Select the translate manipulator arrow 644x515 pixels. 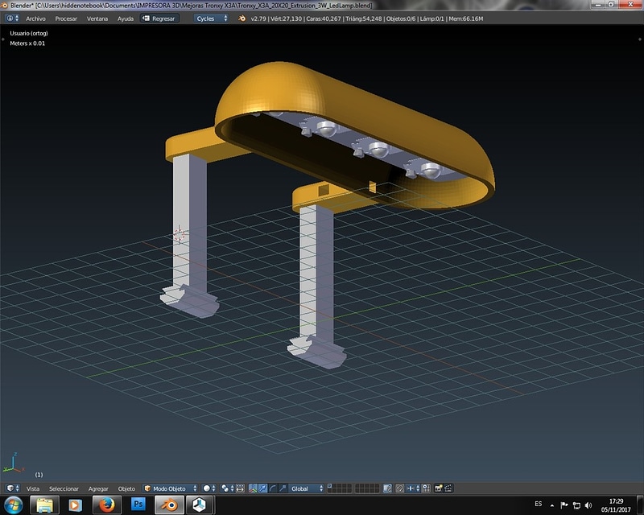point(263,488)
